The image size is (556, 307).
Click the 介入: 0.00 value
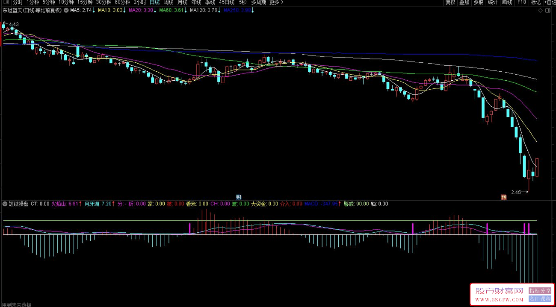(292, 204)
